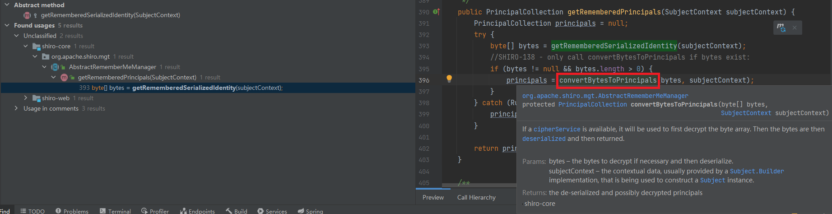Click the org.apache.shiro.mgt package icon
This screenshot has width=832, height=214.
(x=46, y=56)
